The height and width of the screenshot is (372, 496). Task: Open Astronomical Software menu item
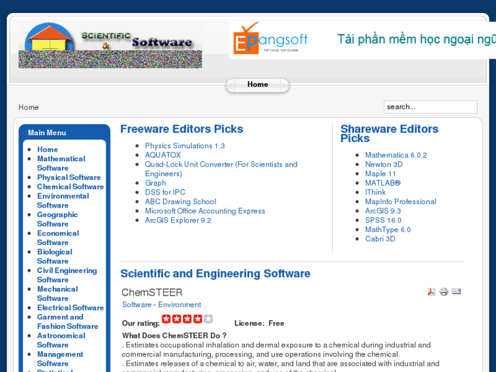pyautogui.click(x=61, y=341)
